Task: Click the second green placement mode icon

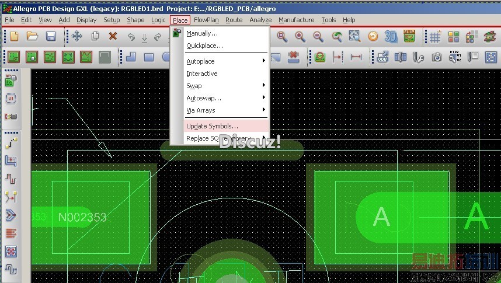Action: click(32, 58)
